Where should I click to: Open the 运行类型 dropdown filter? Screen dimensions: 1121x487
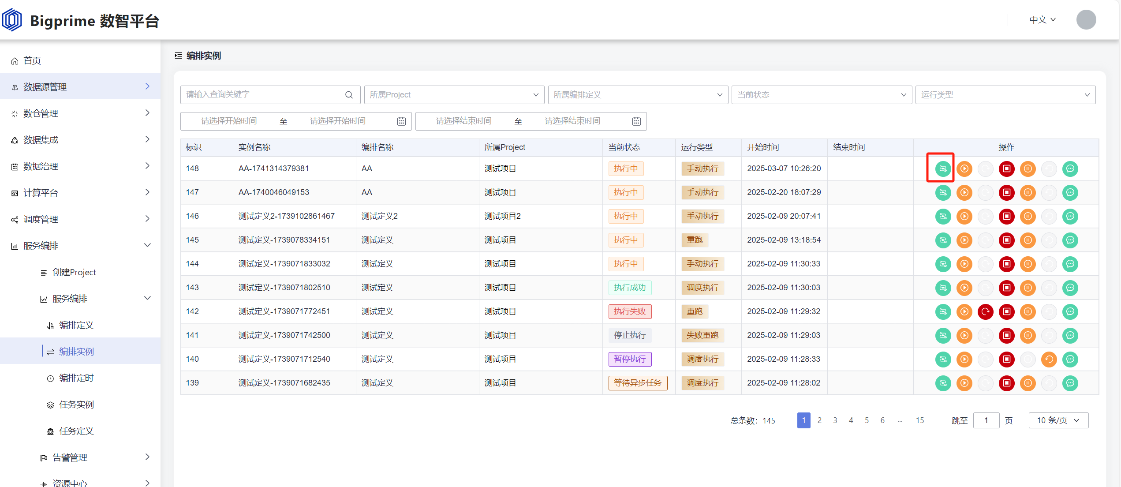click(1005, 95)
